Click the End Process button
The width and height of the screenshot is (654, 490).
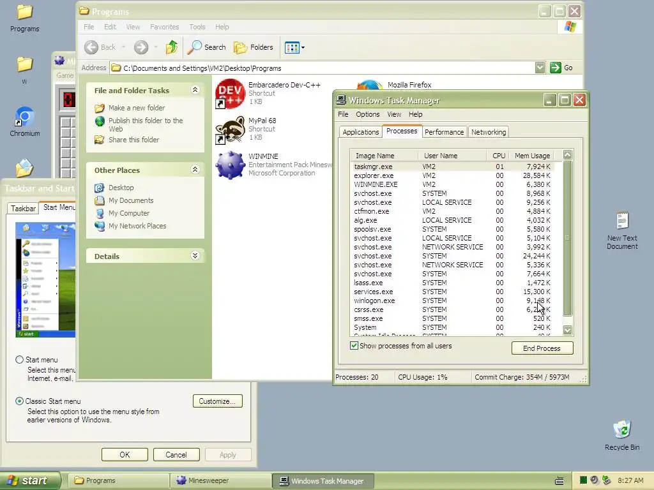(542, 348)
